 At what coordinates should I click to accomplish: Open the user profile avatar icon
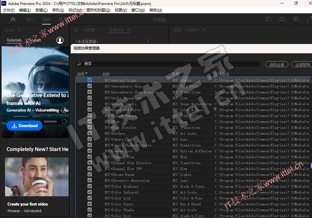point(60,40)
